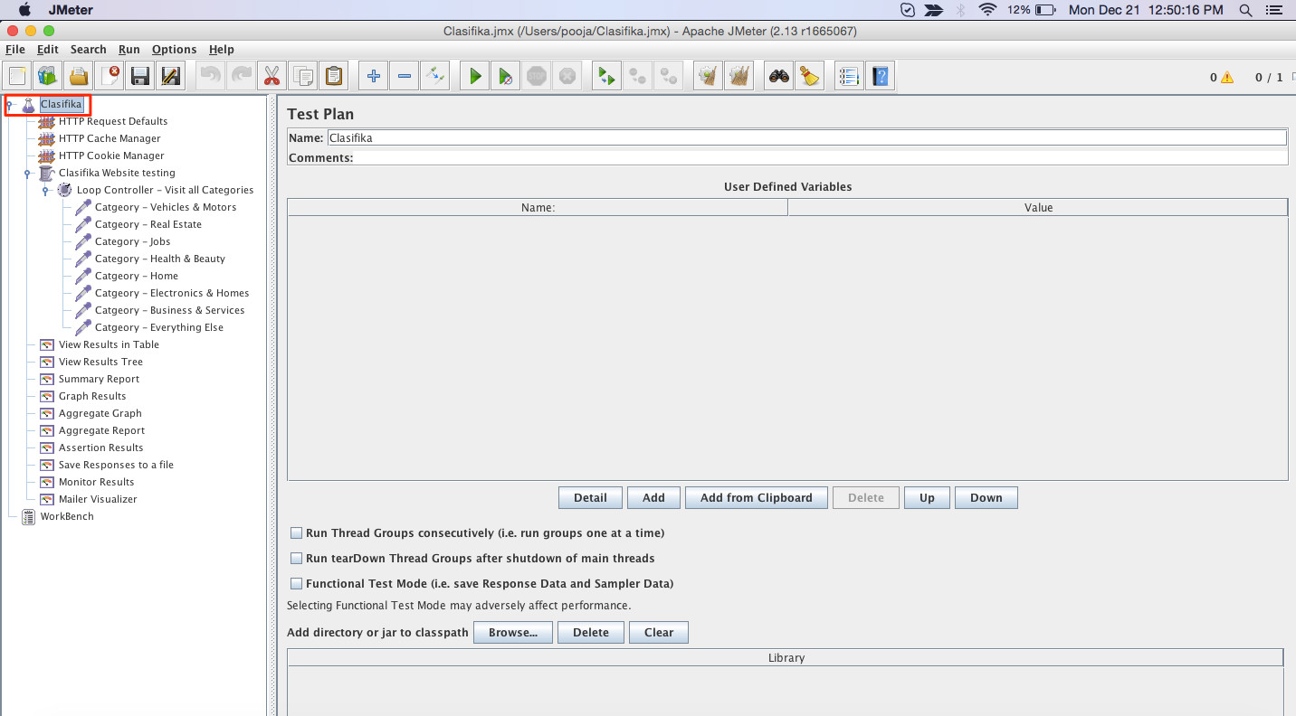Screen dimensions: 1296x716
Task: Enable Run Thread Groups consecutively checkbox
Action: (x=296, y=533)
